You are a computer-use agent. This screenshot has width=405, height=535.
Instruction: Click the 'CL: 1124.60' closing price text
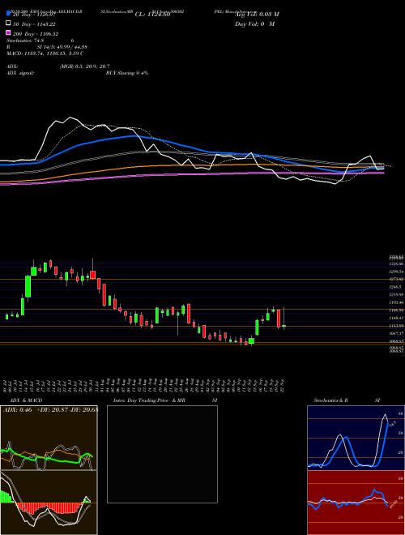[152, 15]
